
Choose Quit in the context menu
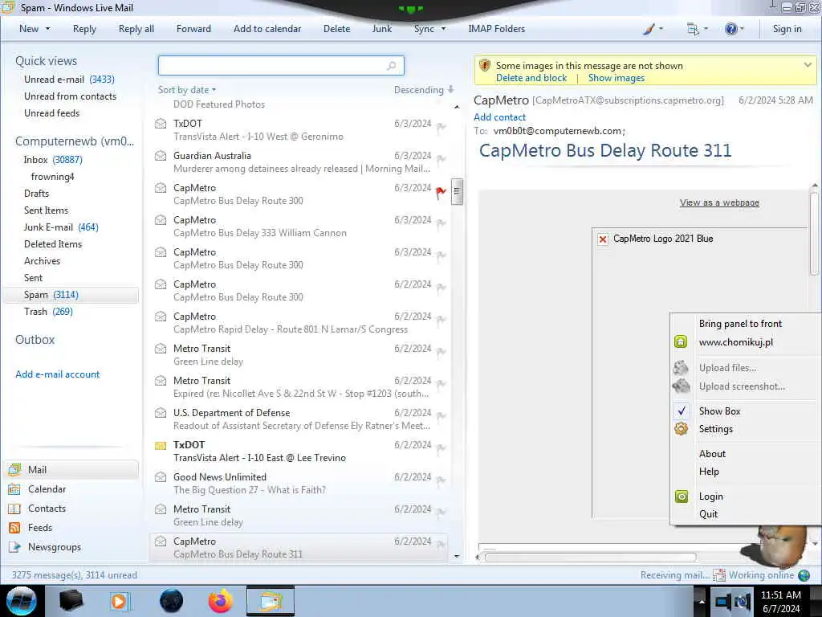click(x=708, y=514)
